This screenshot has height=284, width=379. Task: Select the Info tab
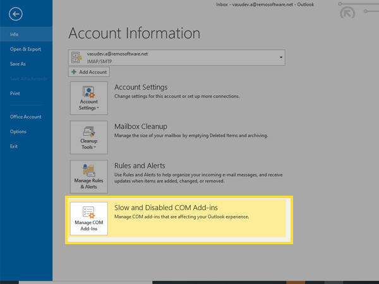26,34
